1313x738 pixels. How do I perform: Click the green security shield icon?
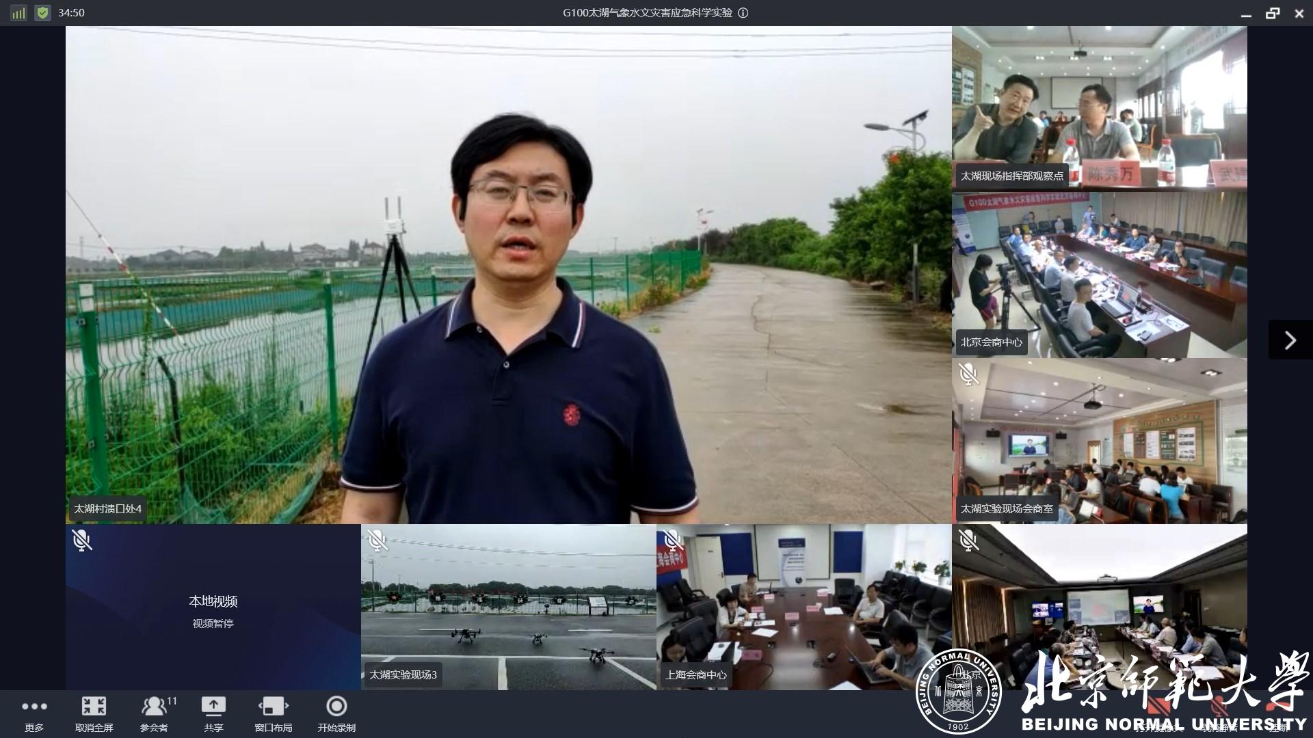tap(42, 12)
